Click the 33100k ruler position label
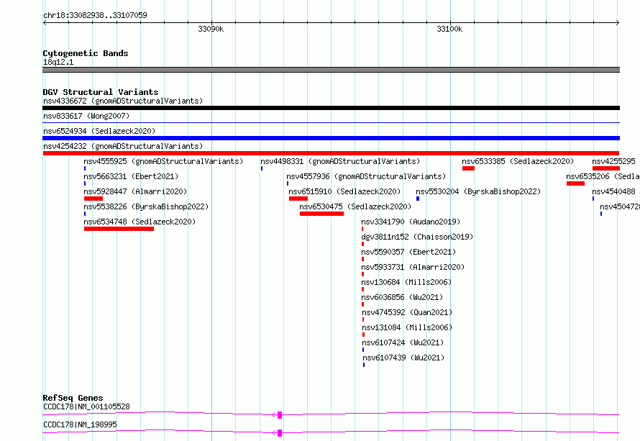This screenshot has width=640, height=441. click(449, 29)
